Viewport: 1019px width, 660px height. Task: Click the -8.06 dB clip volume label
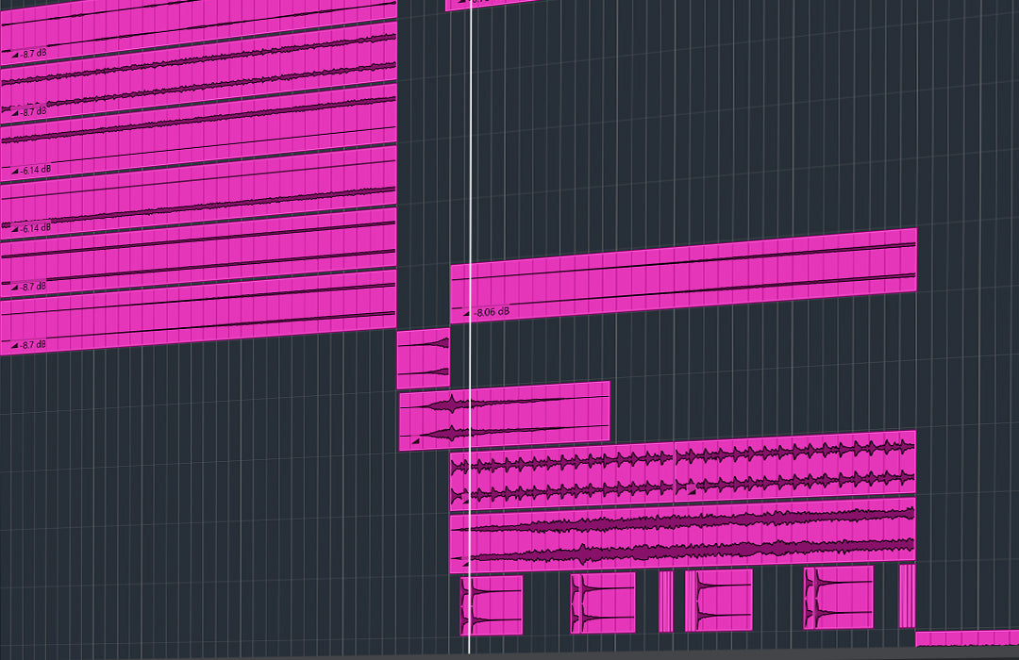click(x=493, y=311)
